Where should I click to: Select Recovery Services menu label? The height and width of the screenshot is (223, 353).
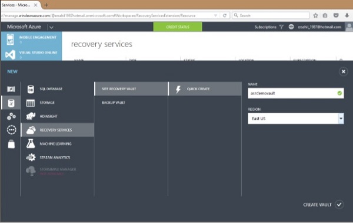pyautogui.click(x=56, y=130)
